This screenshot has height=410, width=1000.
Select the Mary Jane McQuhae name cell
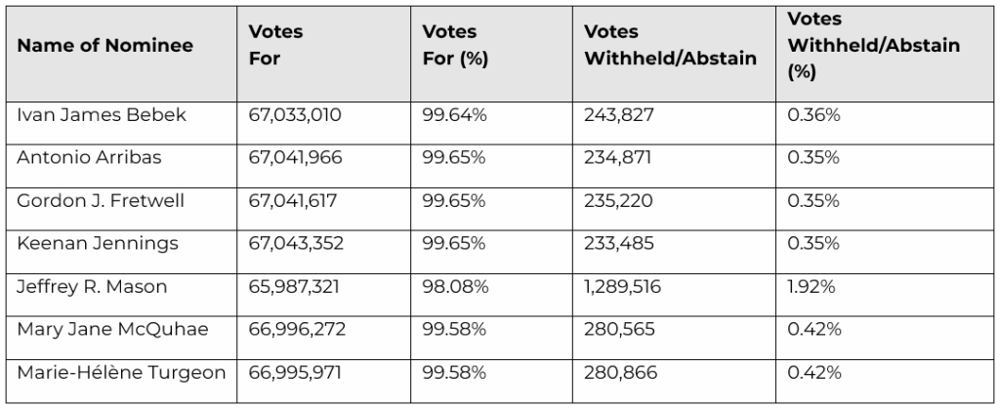[x=112, y=330]
